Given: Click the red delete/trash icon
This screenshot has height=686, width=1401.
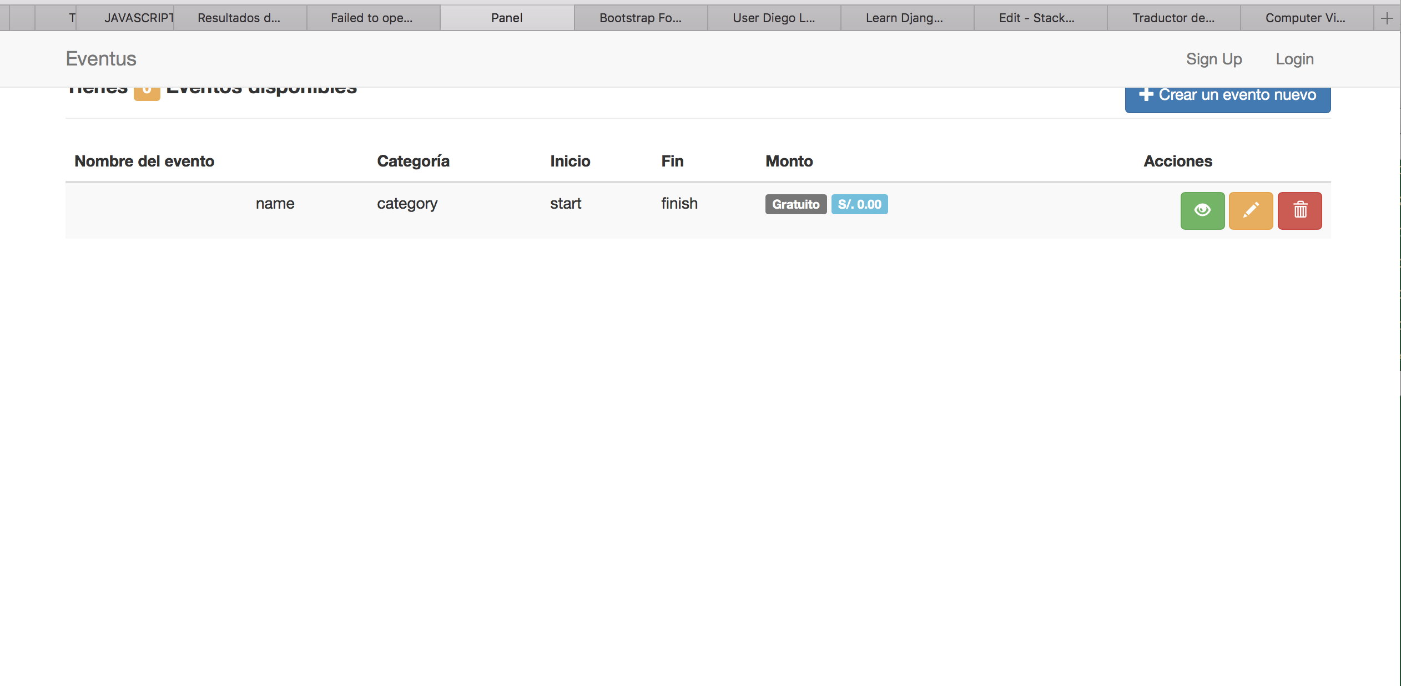Looking at the screenshot, I should 1301,210.
